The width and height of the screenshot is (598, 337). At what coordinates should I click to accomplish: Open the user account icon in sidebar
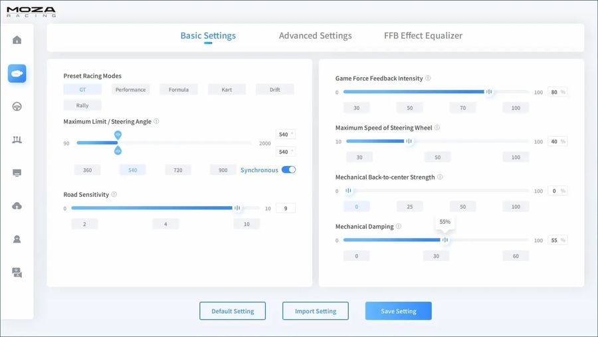point(17,239)
